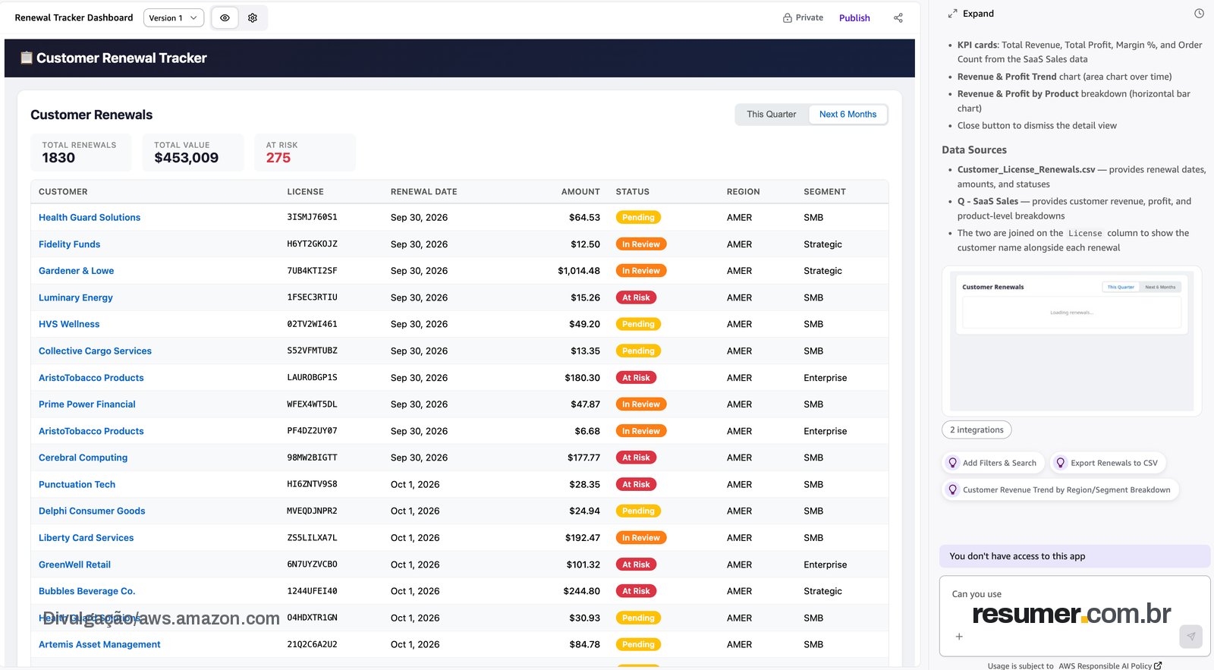The image size is (1214, 670).
Task: Open the Punctuation Tech customer link
Action: click(x=77, y=484)
